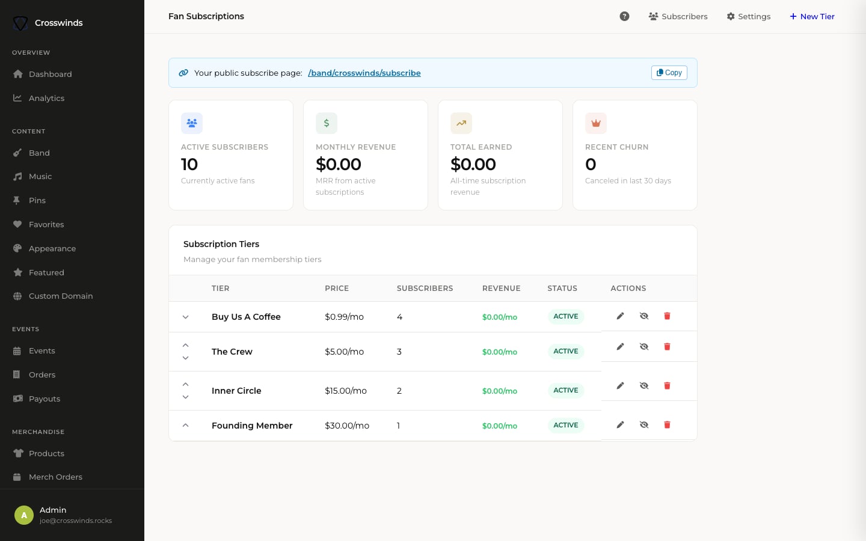866x541 pixels.
Task: Create a New Tier
Action: [812, 16]
